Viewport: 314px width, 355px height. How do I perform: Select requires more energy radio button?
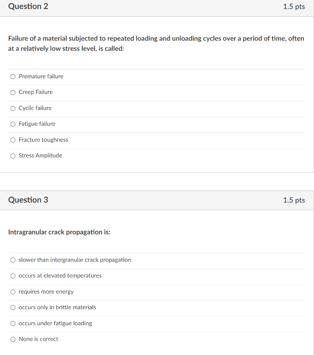[13, 292]
